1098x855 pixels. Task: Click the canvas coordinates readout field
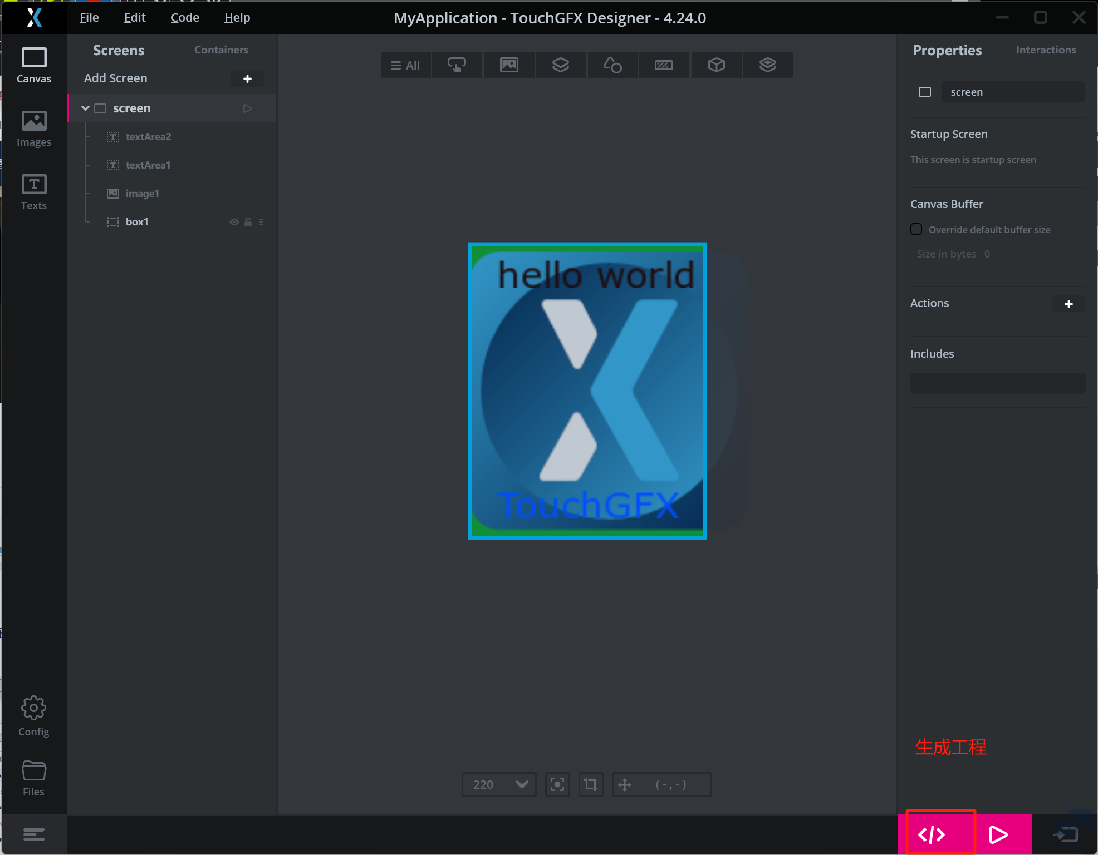[x=661, y=784]
